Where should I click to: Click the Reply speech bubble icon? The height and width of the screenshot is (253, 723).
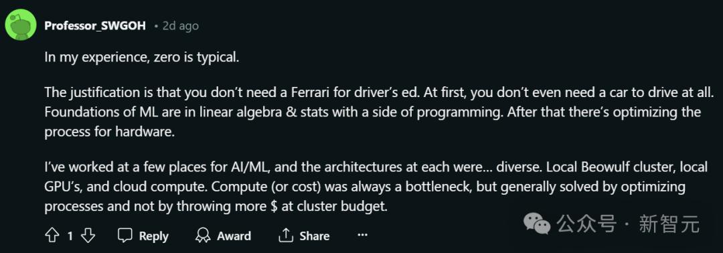[125, 236]
